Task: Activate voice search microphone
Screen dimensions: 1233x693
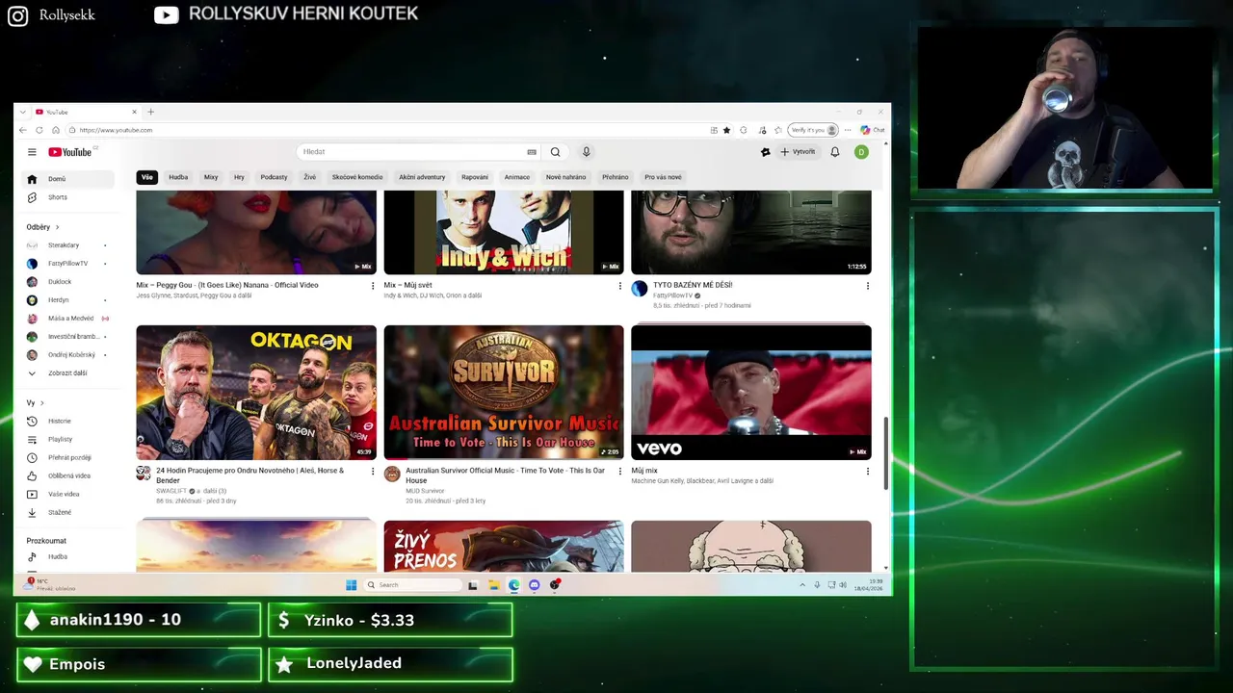Action: click(x=586, y=152)
